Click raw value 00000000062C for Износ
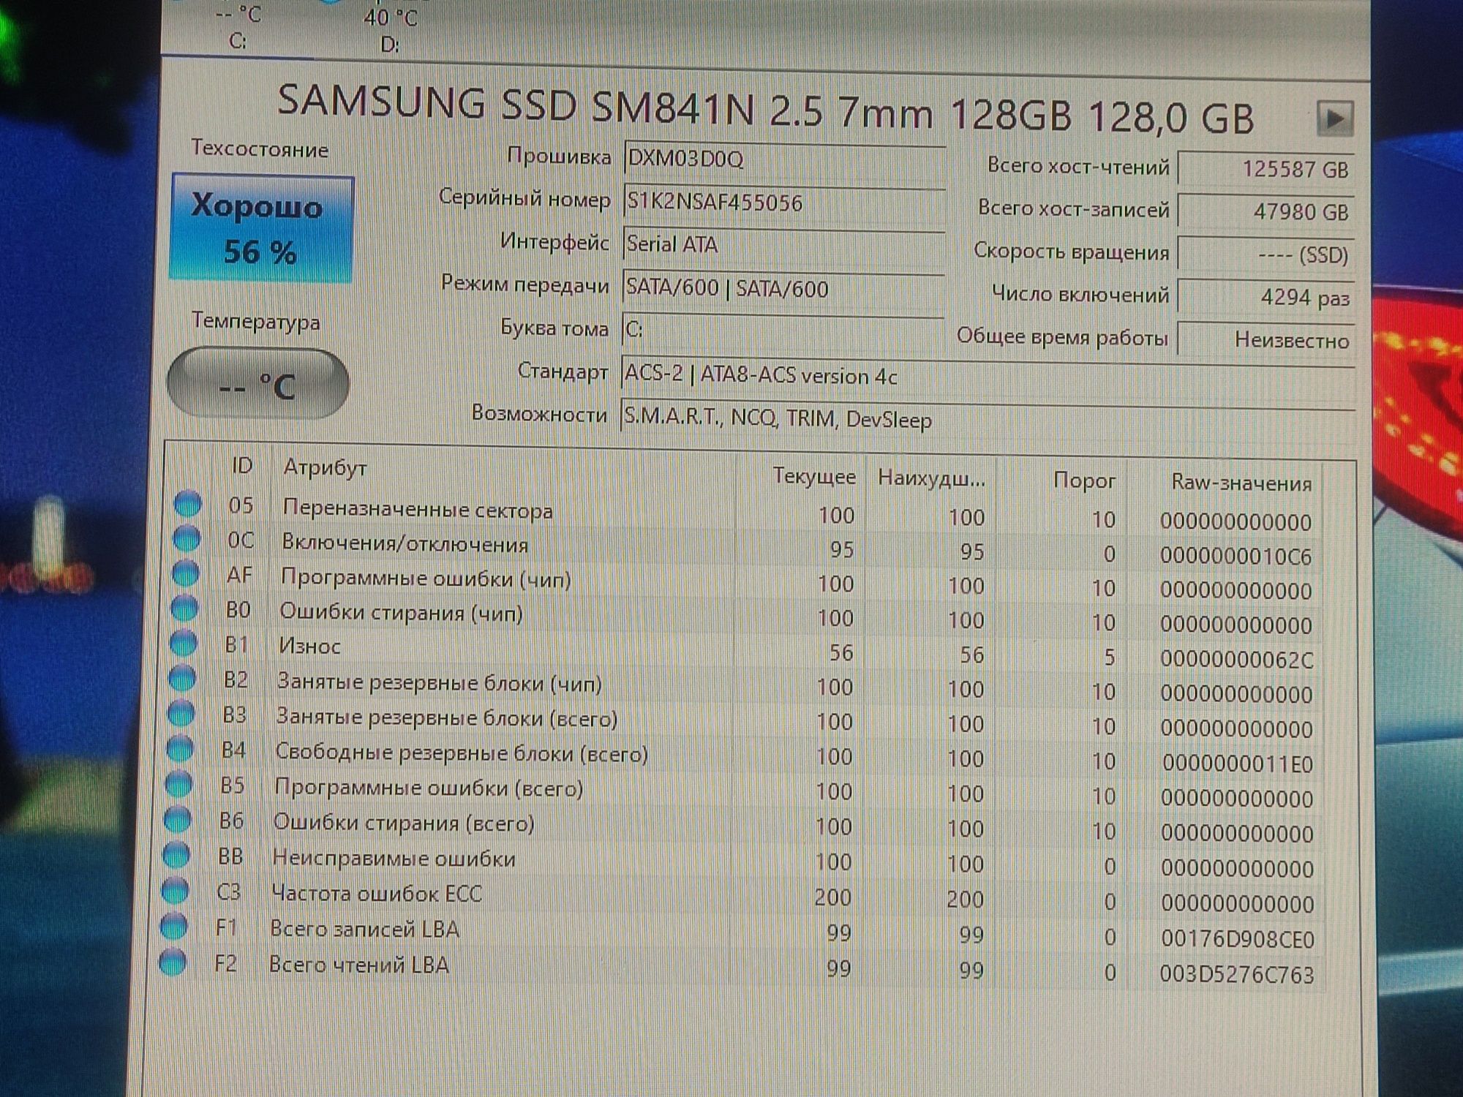Screen dimensions: 1463x1097 (x=1236, y=660)
